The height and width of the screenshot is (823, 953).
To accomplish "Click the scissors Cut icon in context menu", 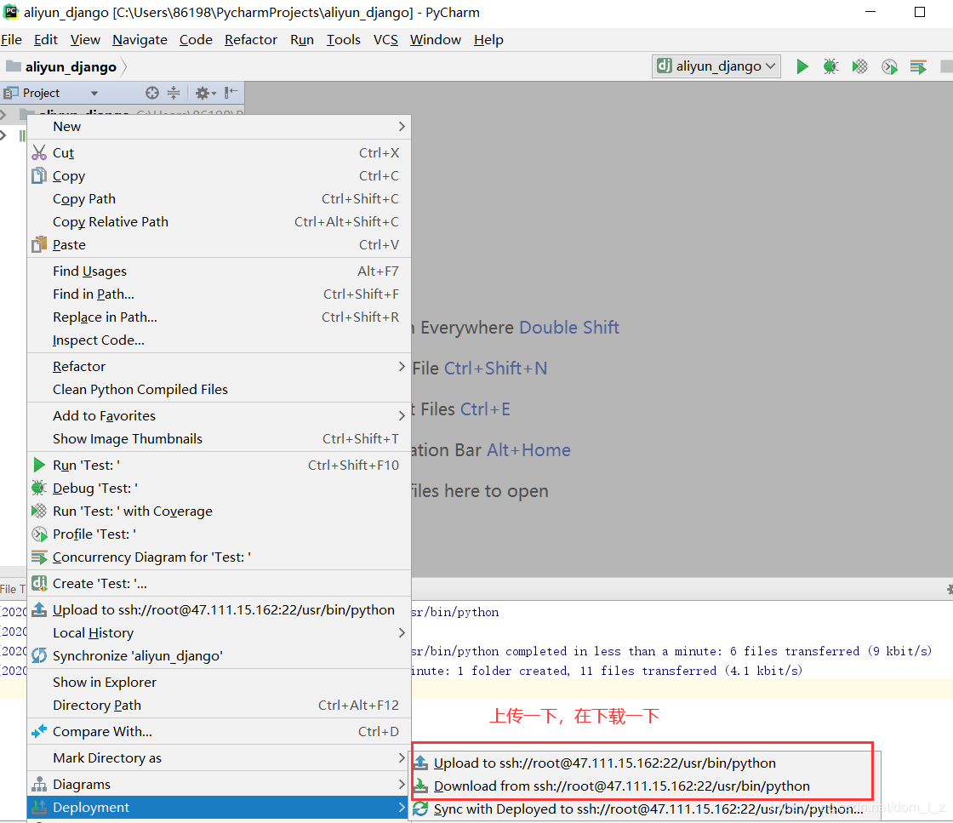I will (x=39, y=152).
